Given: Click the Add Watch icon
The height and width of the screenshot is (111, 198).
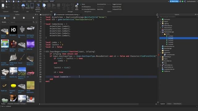Looking at the screenshot, I should pos(77,5).
